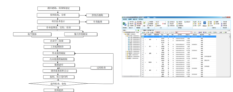Click the scissors auxiliary tools icon
This screenshot has width=233, height=92.
click(x=148, y=26)
